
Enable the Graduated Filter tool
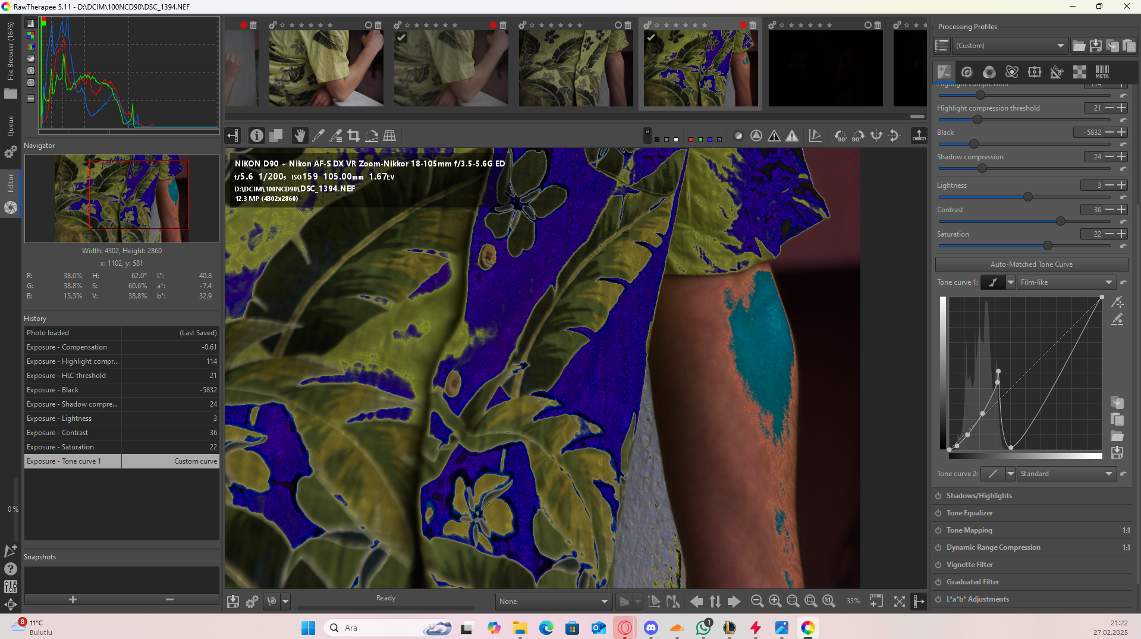pyautogui.click(x=938, y=582)
